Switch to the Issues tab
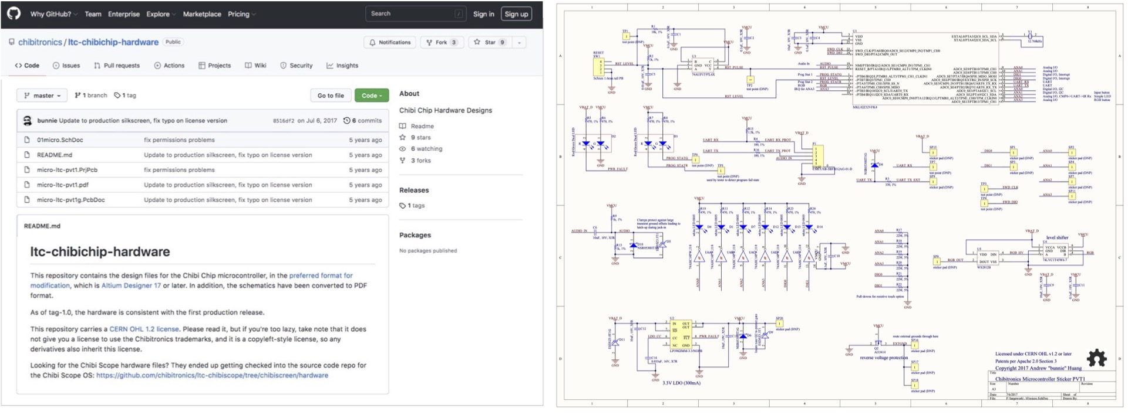This screenshot has width=1128, height=415. [x=66, y=66]
